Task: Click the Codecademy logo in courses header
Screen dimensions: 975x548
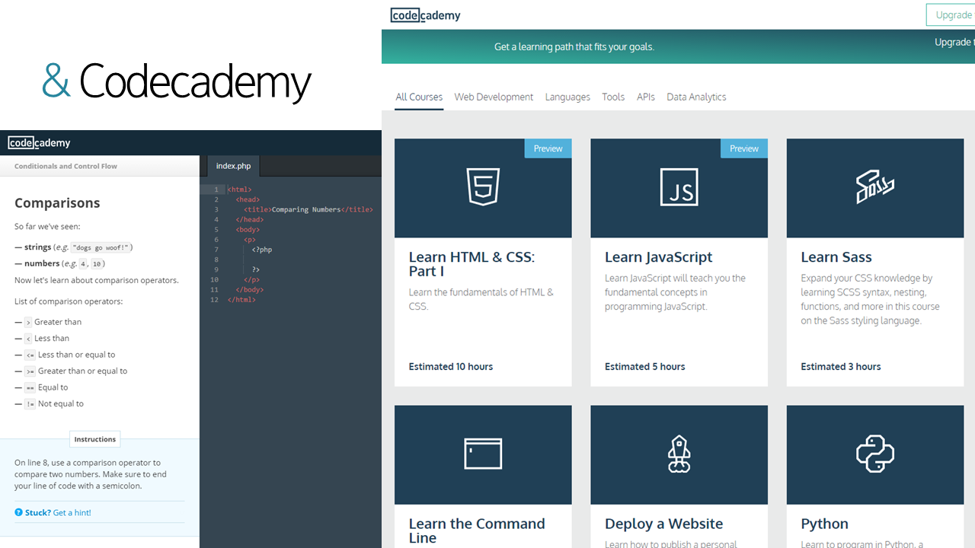Action: click(426, 15)
